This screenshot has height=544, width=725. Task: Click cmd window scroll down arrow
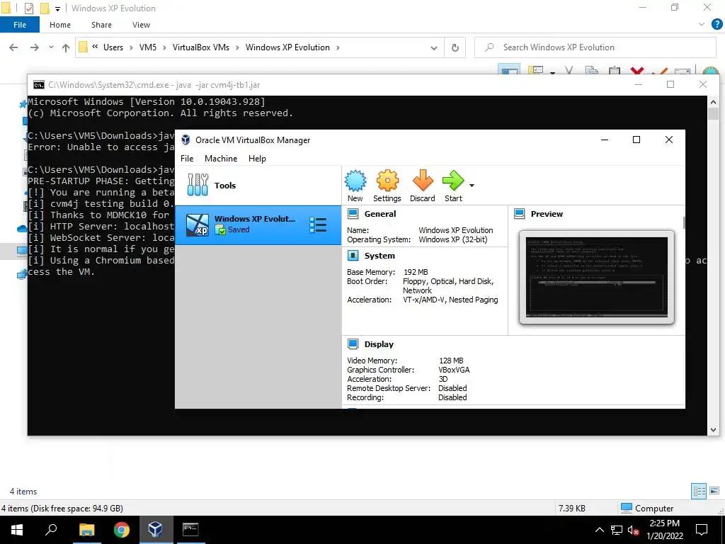pyautogui.click(x=713, y=429)
